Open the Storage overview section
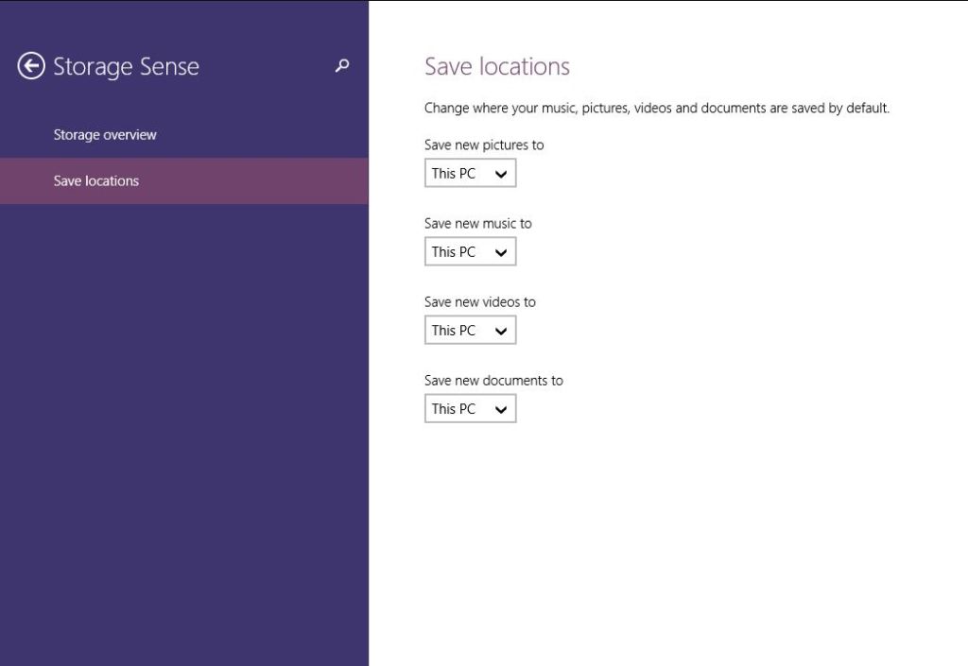Screen dimensions: 968x666 (184, 134)
